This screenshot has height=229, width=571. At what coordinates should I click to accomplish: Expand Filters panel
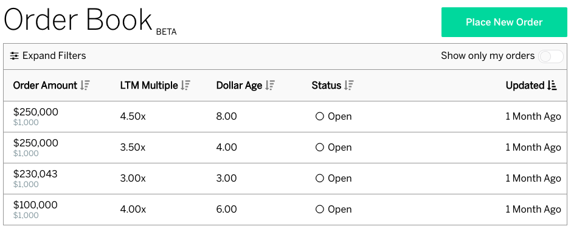pos(48,56)
